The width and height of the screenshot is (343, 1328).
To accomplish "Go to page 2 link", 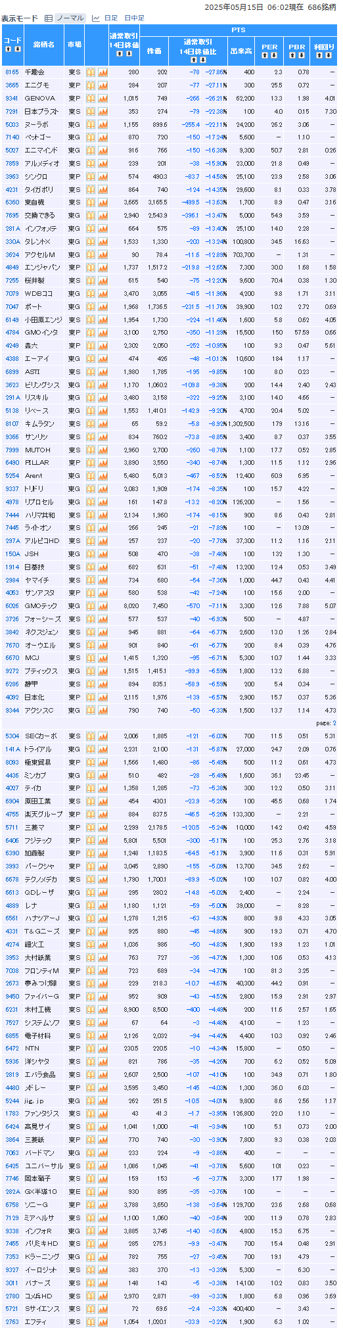I will click(334, 723).
